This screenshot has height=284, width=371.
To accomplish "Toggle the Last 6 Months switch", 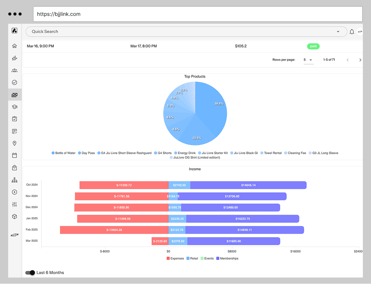I will coord(30,273).
